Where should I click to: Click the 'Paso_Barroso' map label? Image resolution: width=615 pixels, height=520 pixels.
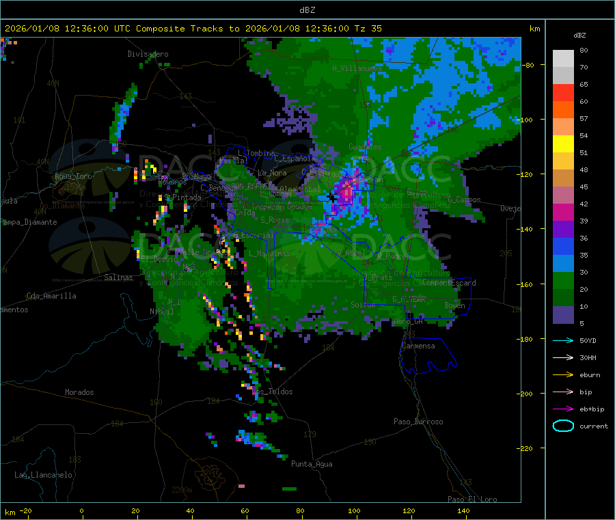[x=418, y=422]
